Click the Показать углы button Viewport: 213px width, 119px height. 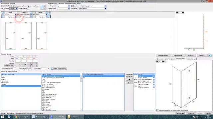pos(9,65)
